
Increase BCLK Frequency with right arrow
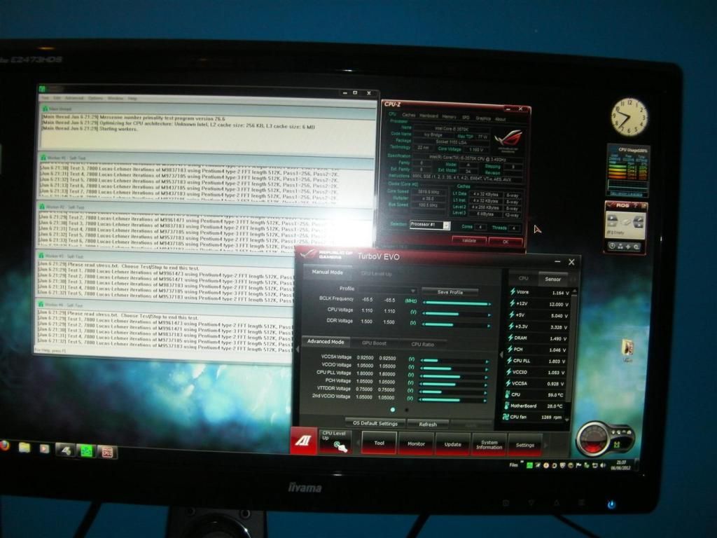(489, 304)
